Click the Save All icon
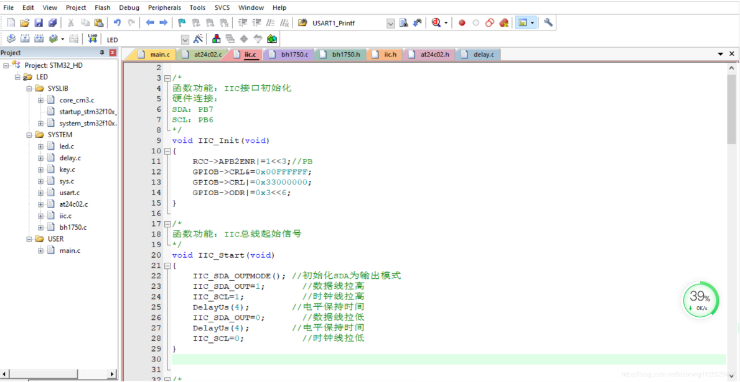Viewport: 740px width, 382px height. point(52,22)
